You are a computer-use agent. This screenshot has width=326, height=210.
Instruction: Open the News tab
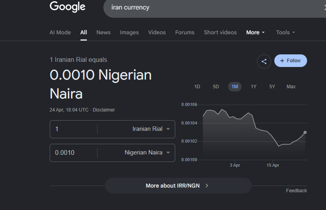[103, 32]
